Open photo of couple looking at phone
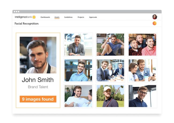Screen dimensions: 174x123 coord(142,70)
